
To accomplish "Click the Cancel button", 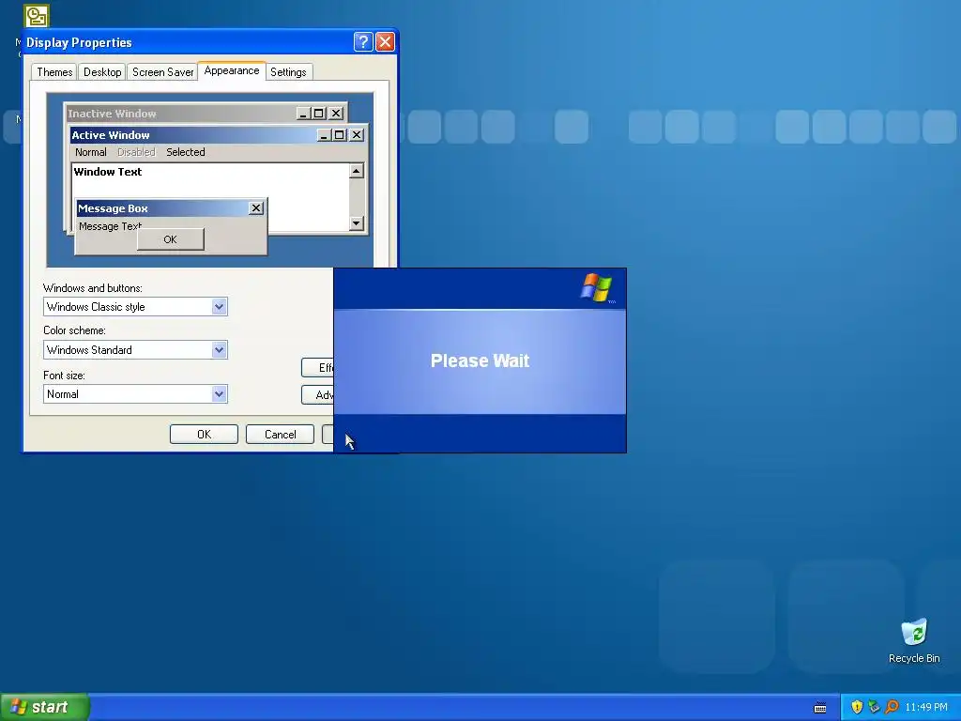I will tap(280, 434).
